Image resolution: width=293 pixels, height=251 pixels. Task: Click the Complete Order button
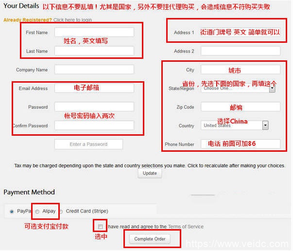click(150, 239)
